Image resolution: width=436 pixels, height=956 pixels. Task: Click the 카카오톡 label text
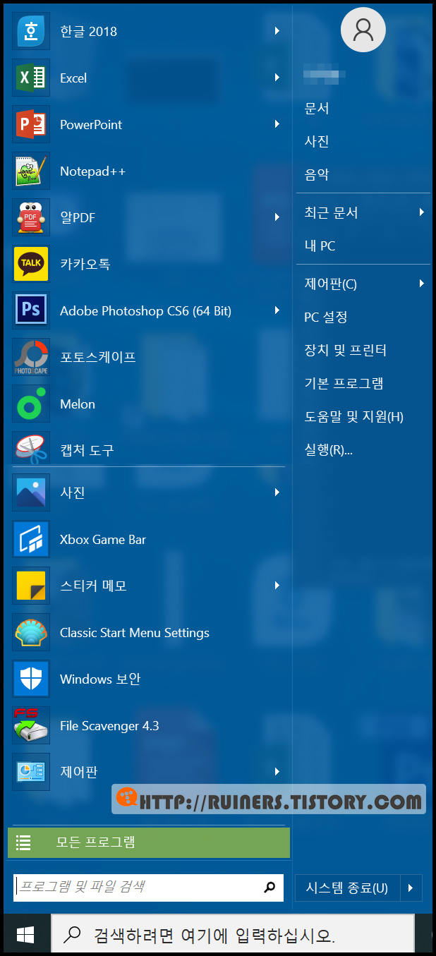(x=85, y=264)
